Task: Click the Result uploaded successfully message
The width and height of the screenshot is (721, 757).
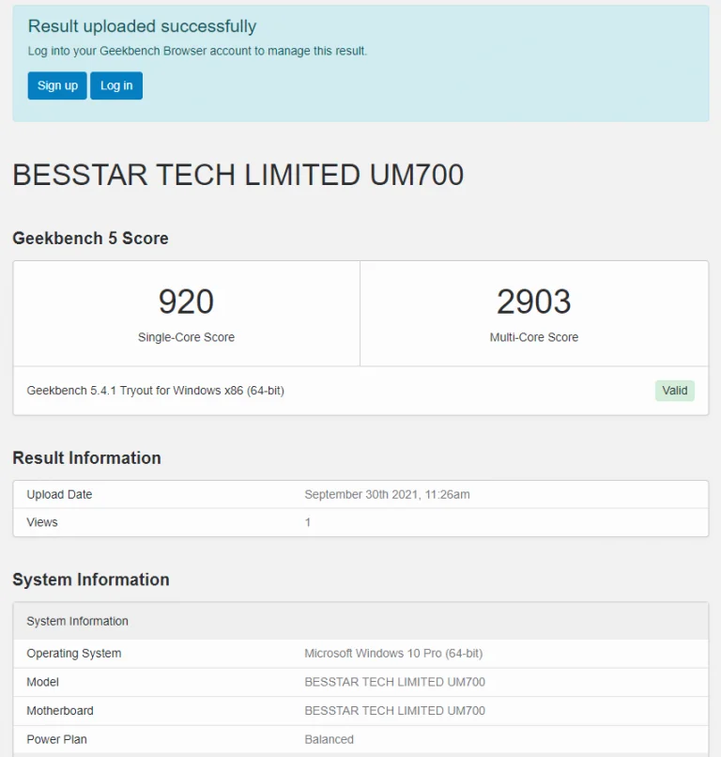Action: [142, 26]
